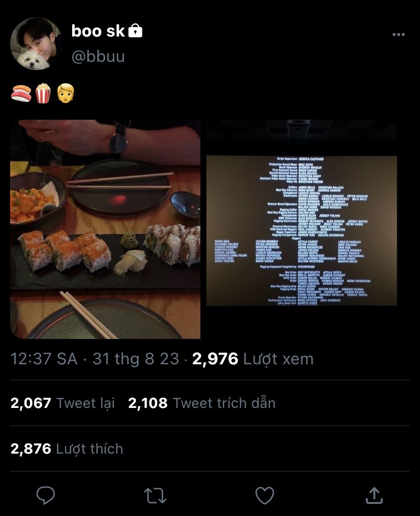Tap the blond person emoji in the tweet
This screenshot has height=516, width=420.
coord(66,93)
